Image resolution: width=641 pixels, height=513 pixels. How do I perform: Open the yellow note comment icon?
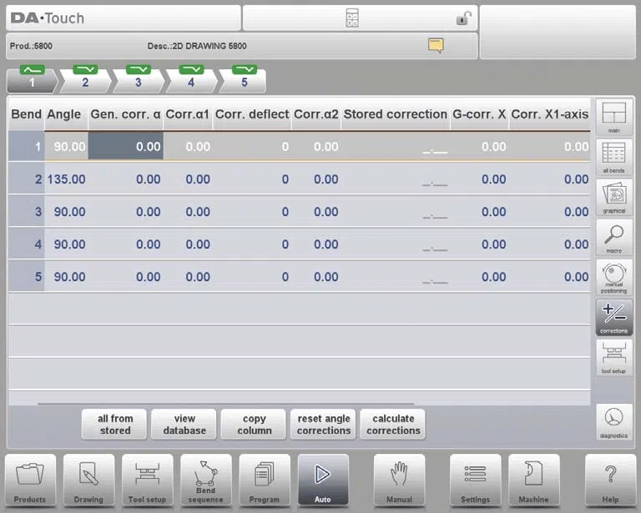436,45
